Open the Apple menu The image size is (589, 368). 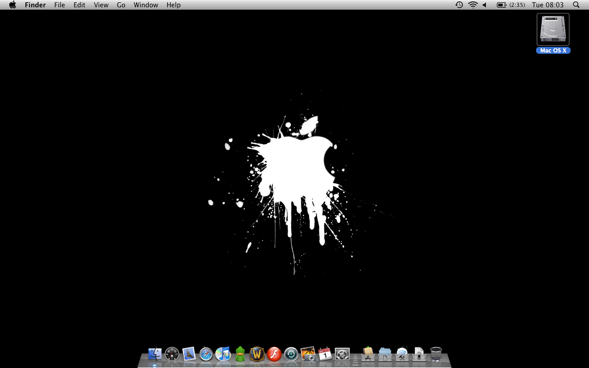13,5
